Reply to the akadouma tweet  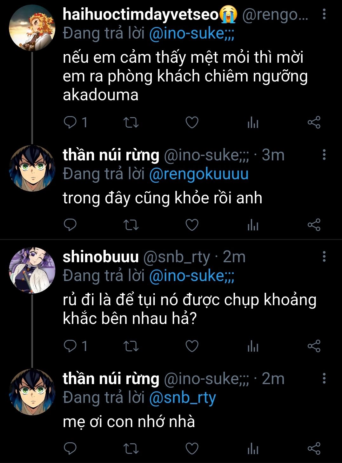coord(70,123)
